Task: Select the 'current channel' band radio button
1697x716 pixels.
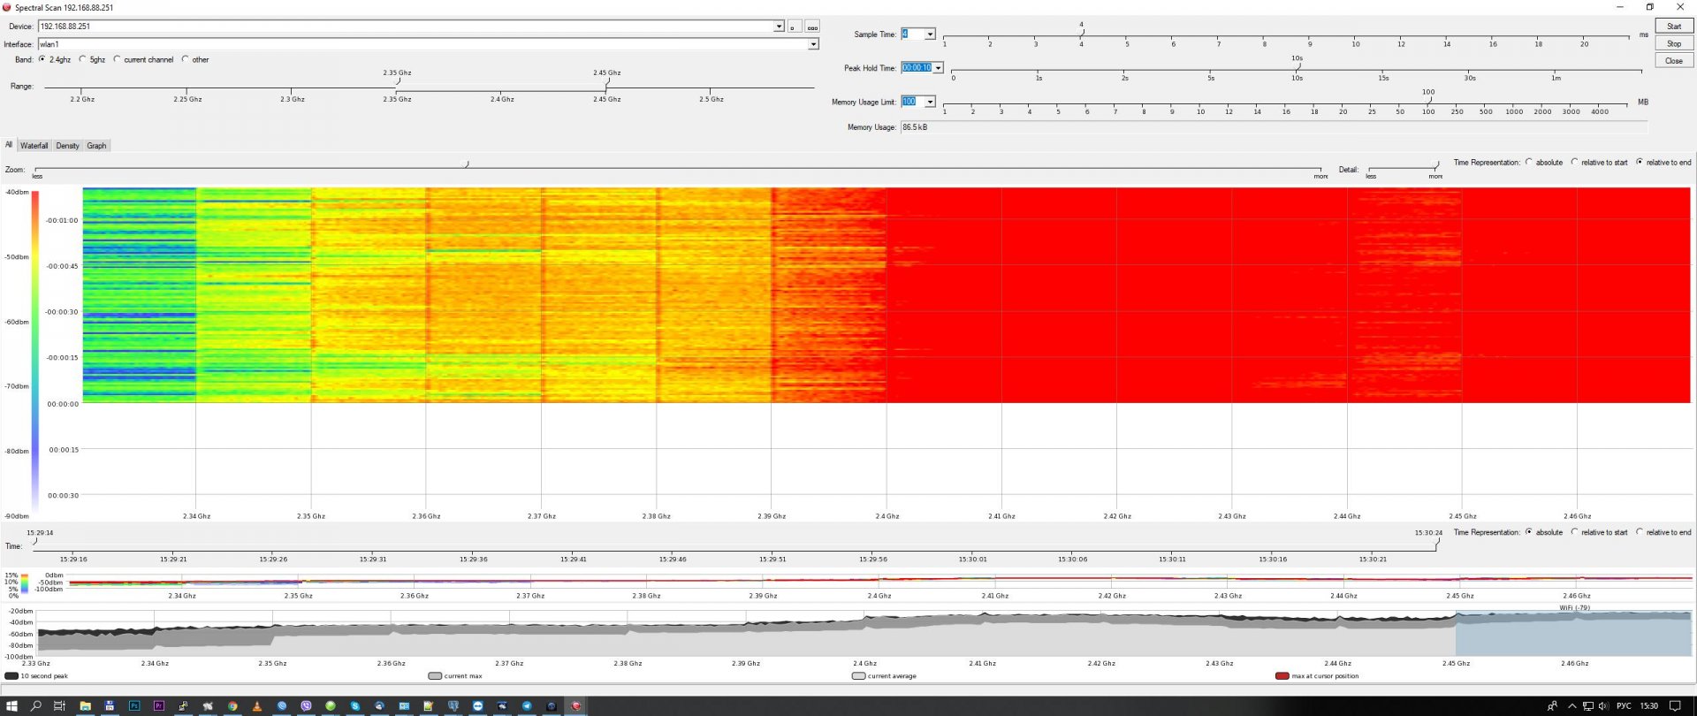Action: (117, 60)
